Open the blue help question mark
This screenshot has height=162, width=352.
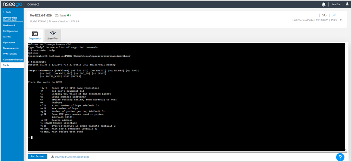[340, 157]
